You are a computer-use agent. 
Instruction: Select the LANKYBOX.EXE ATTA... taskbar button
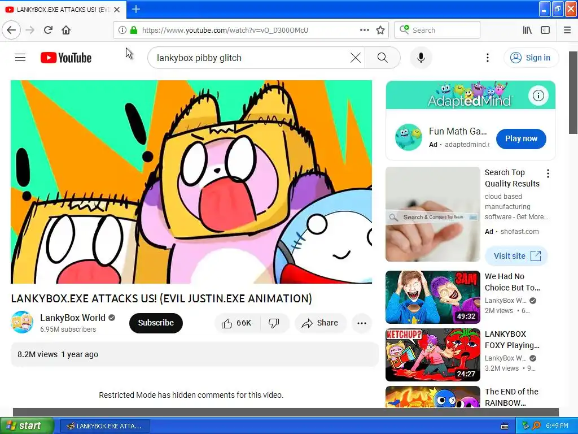tap(104, 426)
